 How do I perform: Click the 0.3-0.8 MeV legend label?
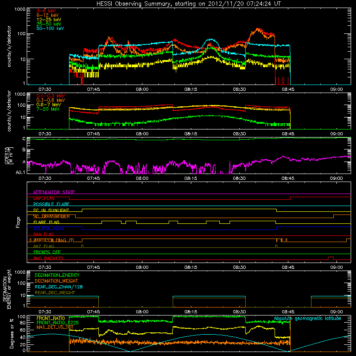(x=51, y=100)
